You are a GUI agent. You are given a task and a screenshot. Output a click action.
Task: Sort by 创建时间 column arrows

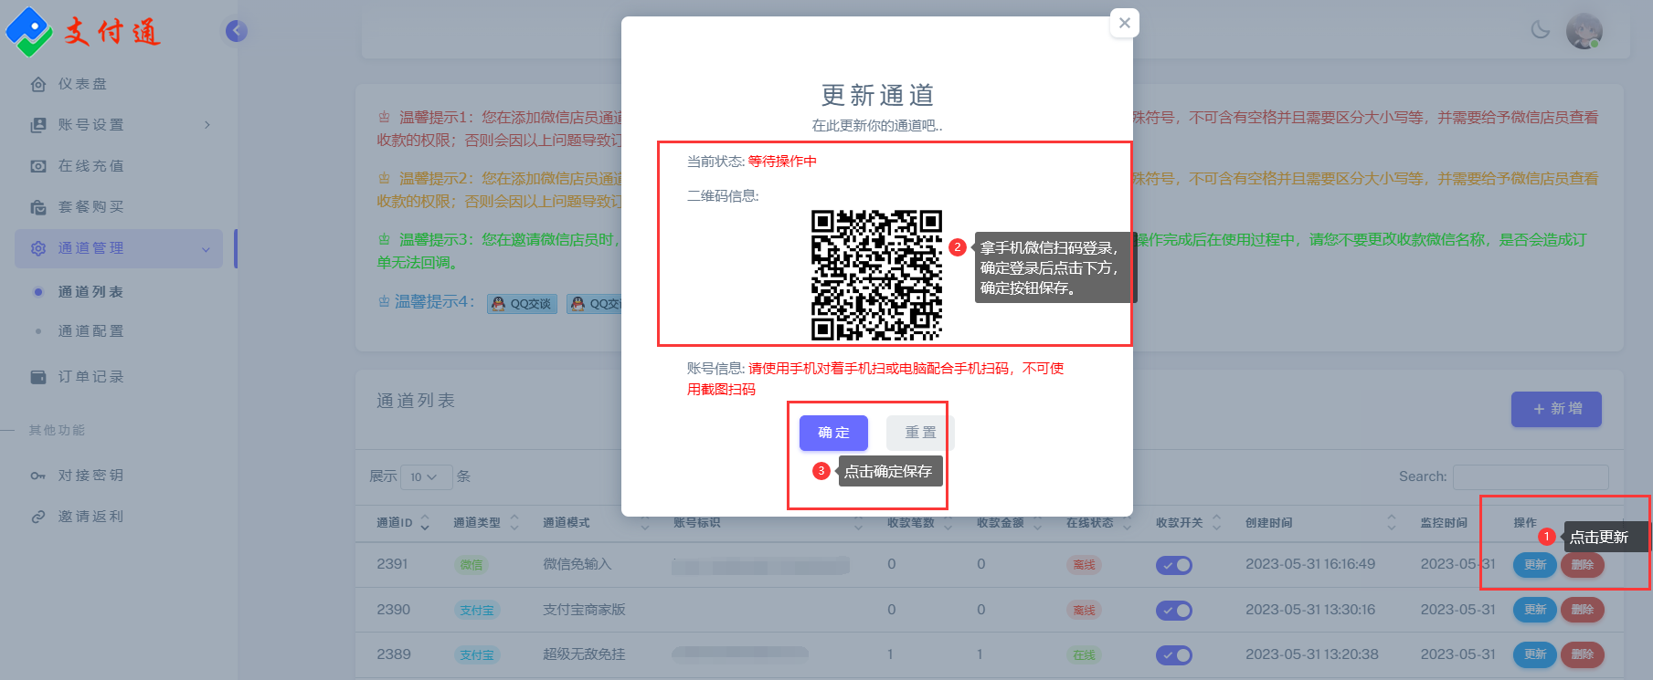click(1391, 523)
